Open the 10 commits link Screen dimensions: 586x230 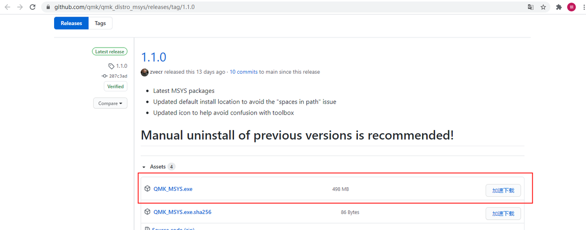coord(244,72)
